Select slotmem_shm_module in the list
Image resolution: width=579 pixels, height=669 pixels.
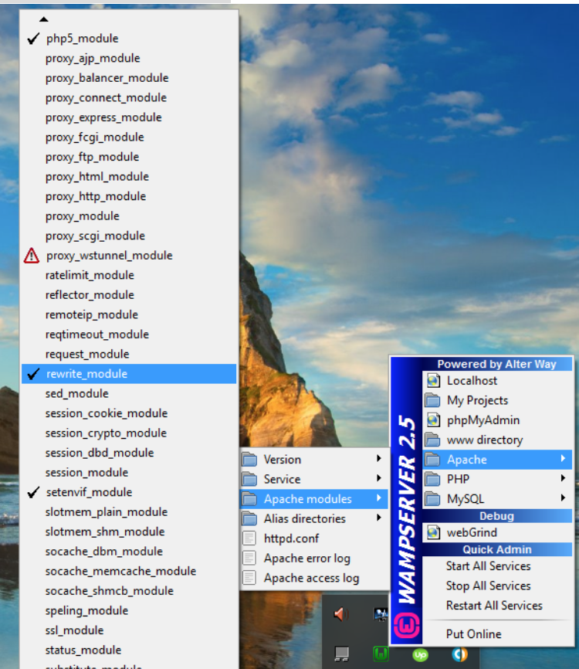(129, 531)
